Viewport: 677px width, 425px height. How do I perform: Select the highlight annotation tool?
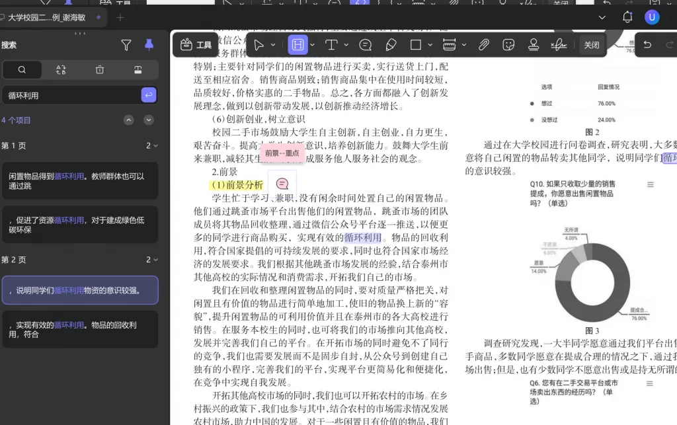pyautogui.click(x=298, y=45)
